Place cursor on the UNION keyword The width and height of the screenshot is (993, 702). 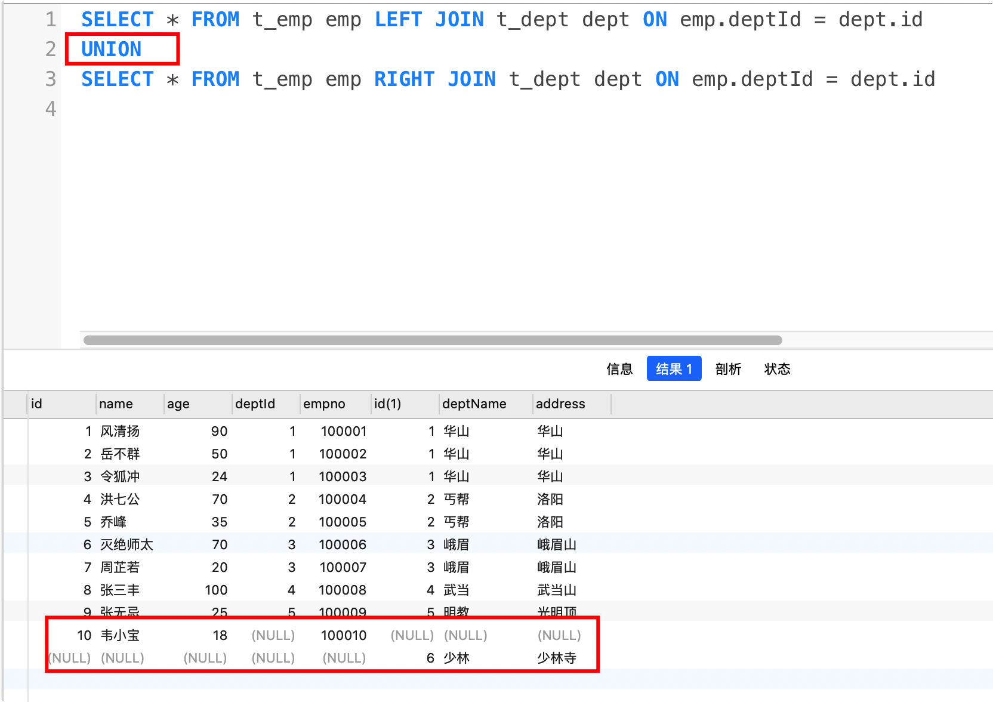(110, 49)
